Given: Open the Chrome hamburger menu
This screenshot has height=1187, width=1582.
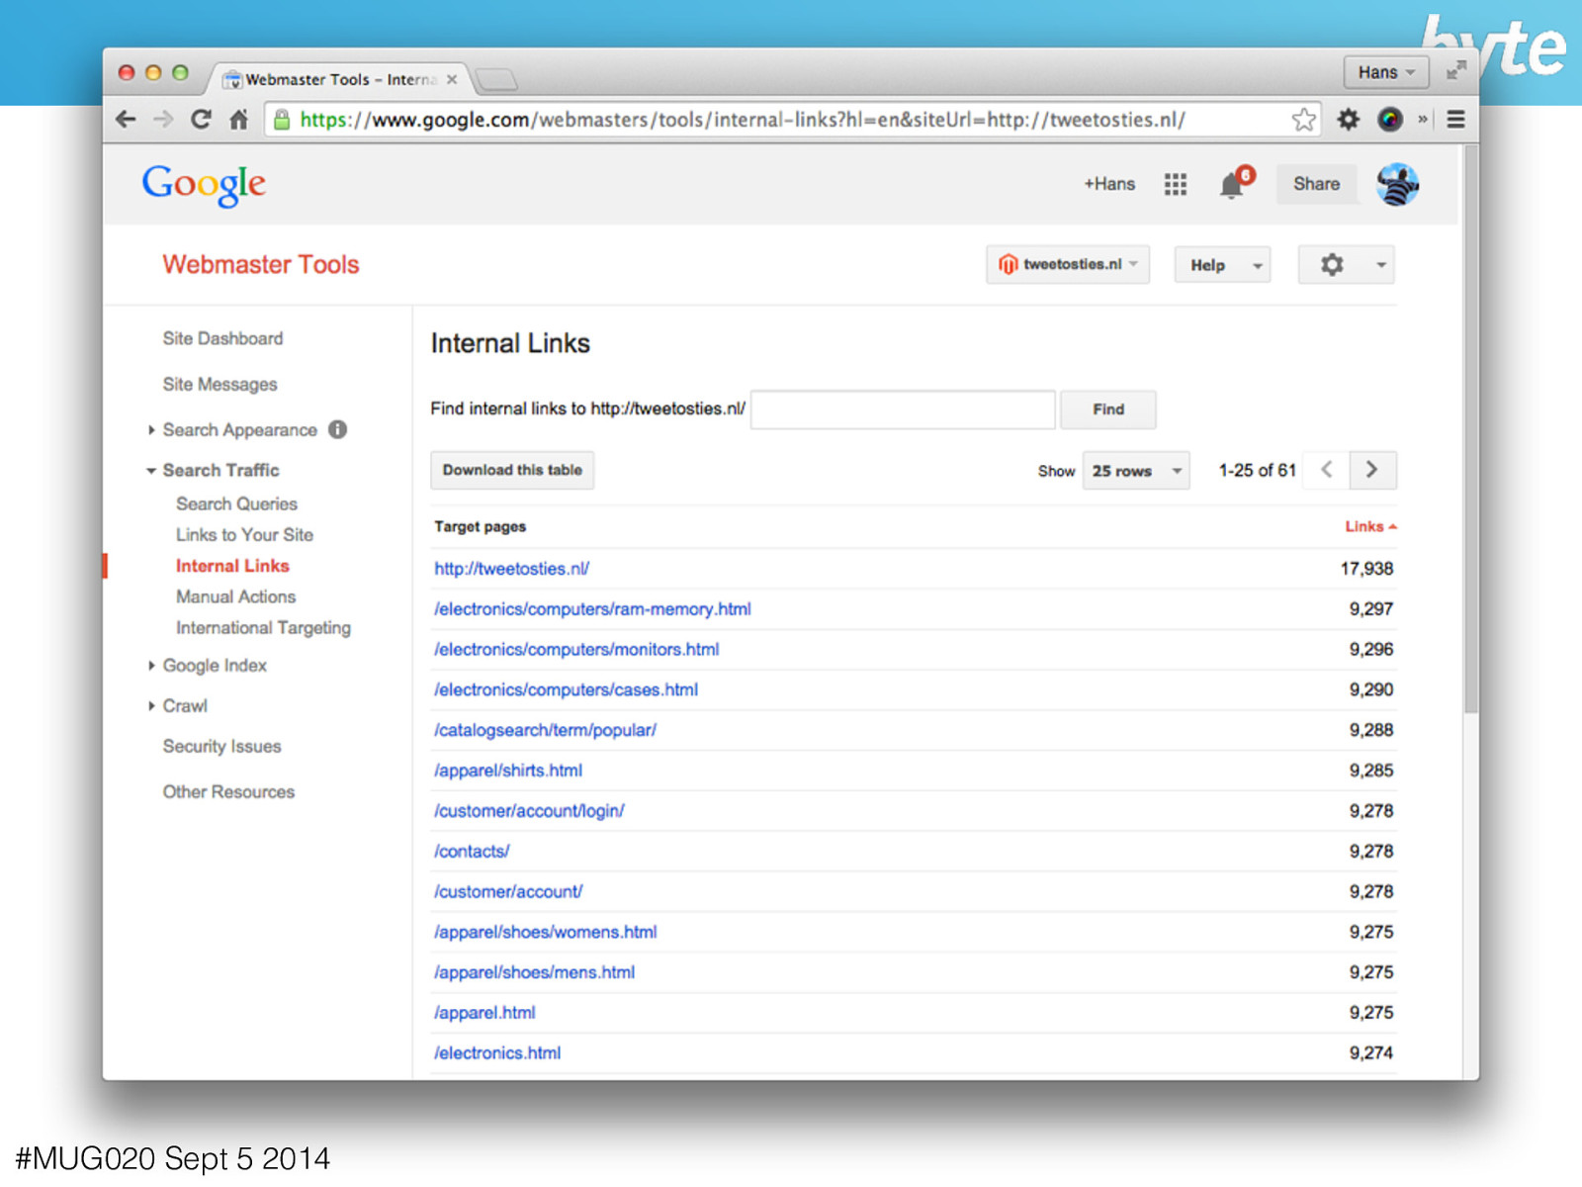Looking at the screenshot, I should [x=1455, y=120].
